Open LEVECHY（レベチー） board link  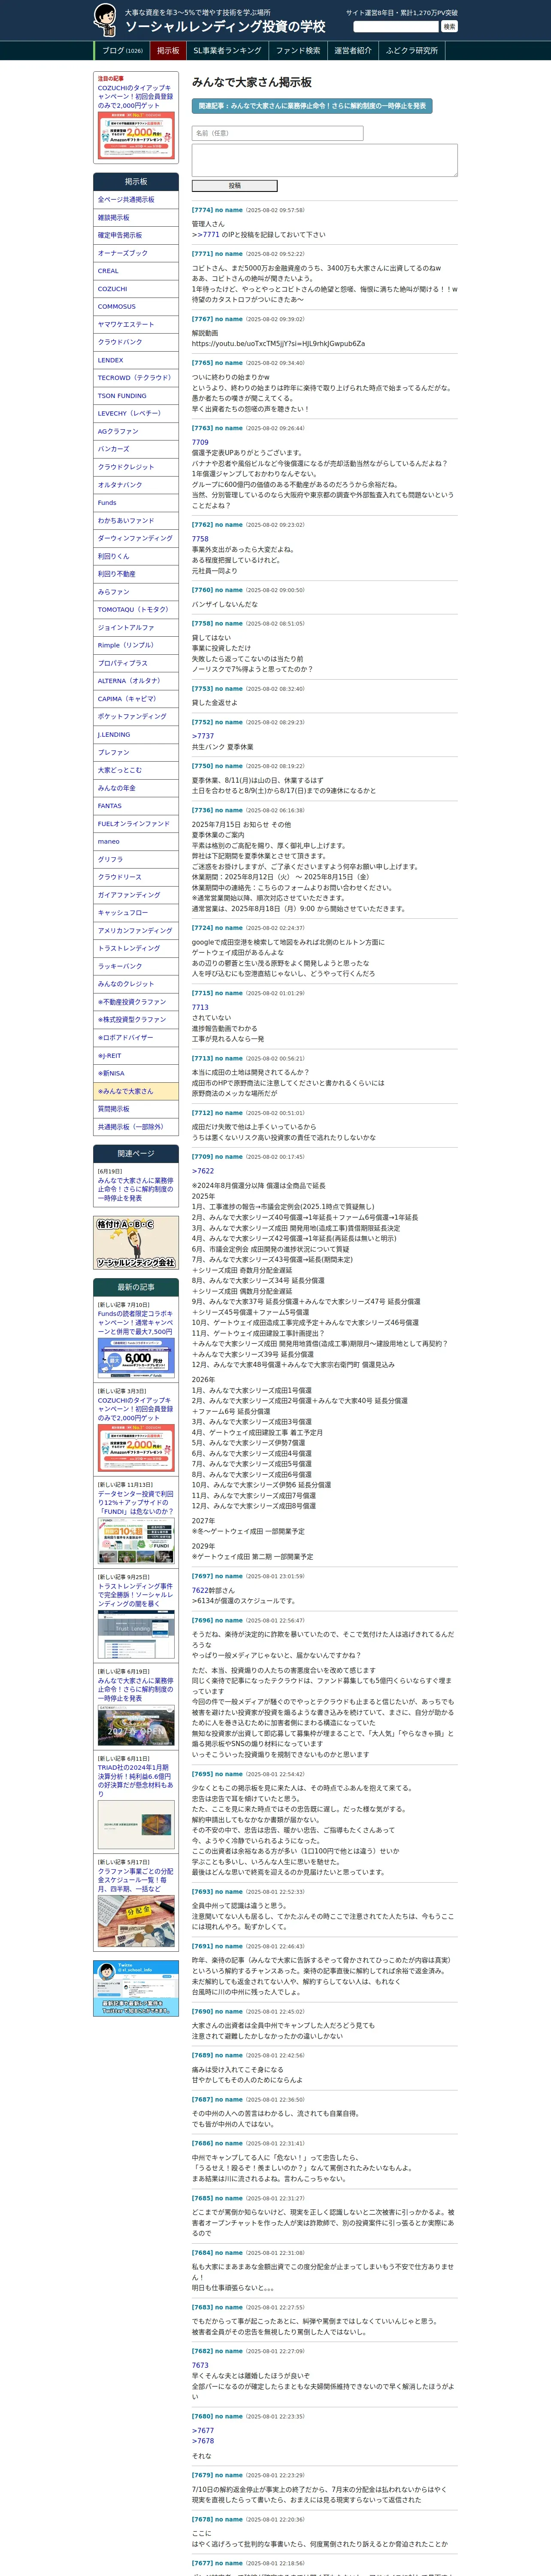136,413
